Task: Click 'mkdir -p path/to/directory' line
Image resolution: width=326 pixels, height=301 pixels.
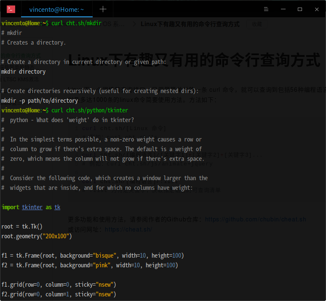Action: click(x=40, y=101)
